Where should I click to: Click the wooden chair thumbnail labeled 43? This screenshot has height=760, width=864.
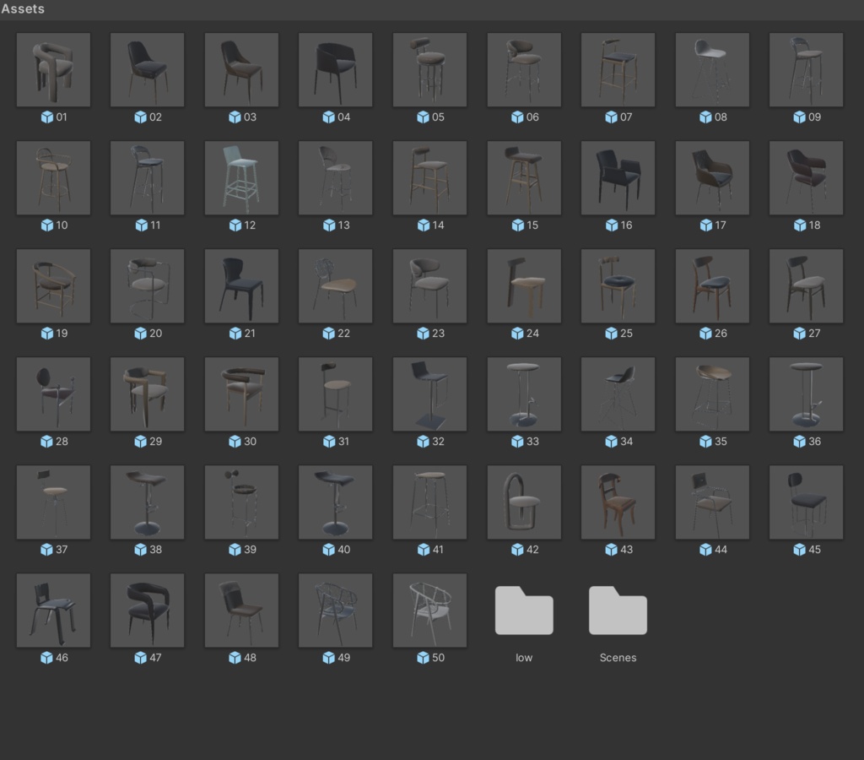point(618,502)
